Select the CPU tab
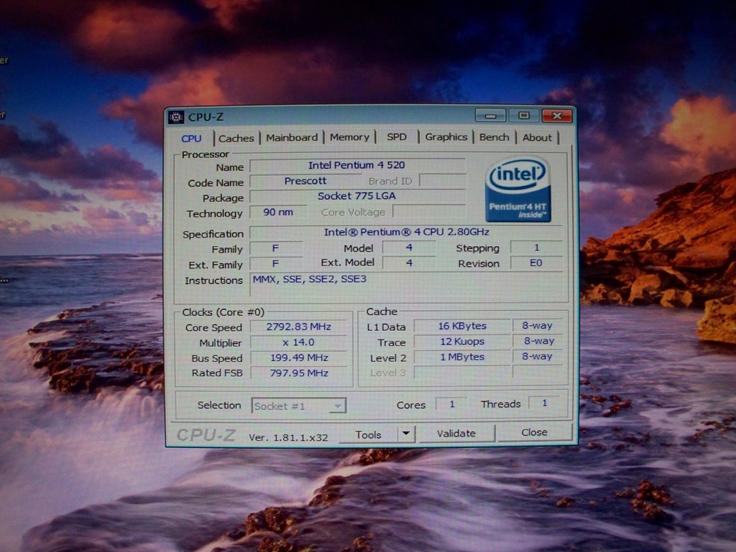This screenshot has height=552, width=736. point(191,139)
